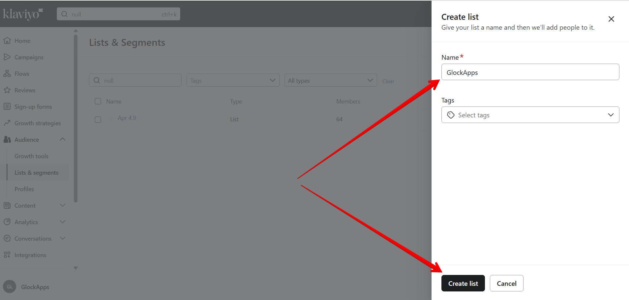Open Profiles submenu item
629x300 pixels.
pyautogui.click(x=24, y=189)
